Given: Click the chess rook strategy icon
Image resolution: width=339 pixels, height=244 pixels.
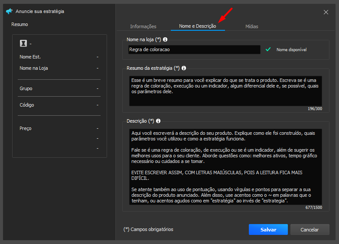Looking at the screenshot, I should pyautogui.click(x=23, y=43).
